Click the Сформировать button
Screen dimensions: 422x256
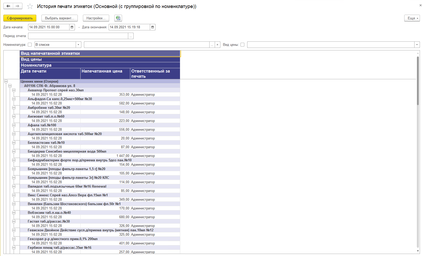point(20,18)
